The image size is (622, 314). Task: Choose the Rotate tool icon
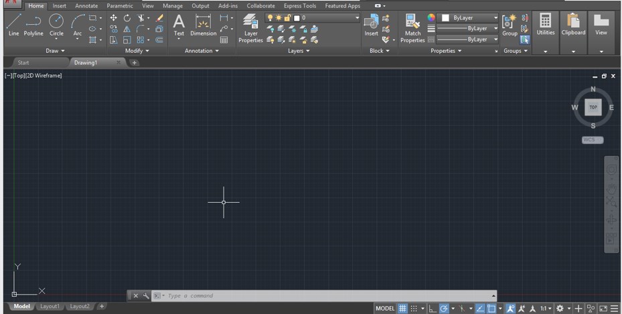[127, 18]
